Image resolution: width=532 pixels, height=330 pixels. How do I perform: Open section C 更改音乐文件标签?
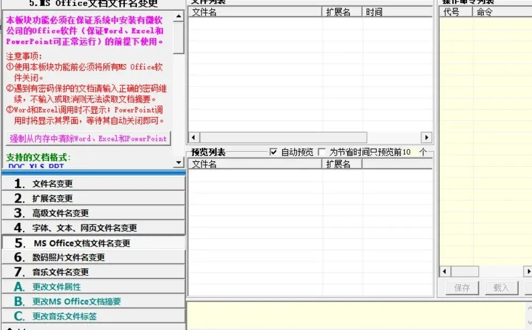[93, 316]
